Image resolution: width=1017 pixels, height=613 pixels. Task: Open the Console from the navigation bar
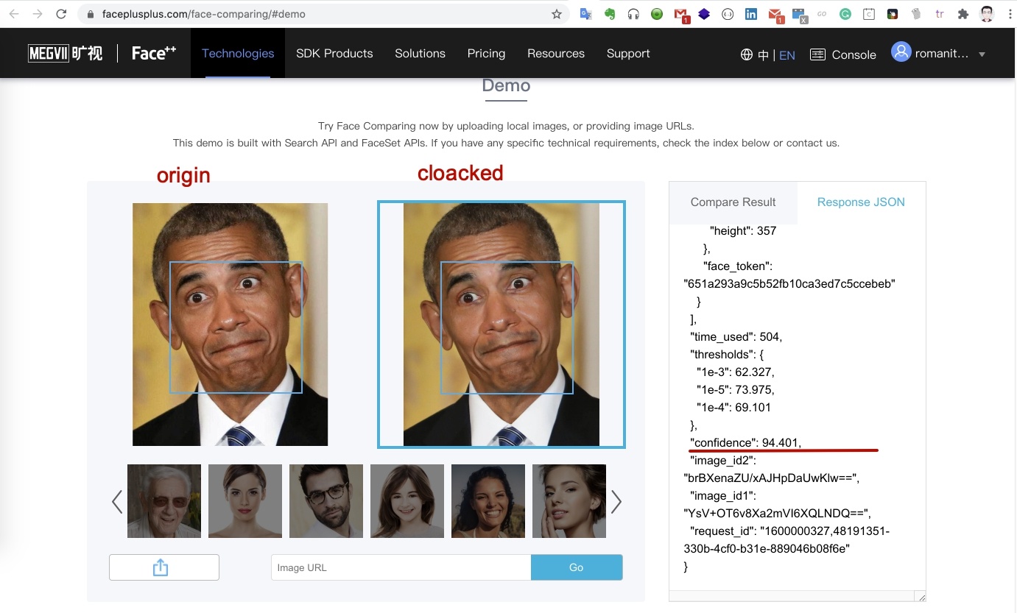point(842,54)
